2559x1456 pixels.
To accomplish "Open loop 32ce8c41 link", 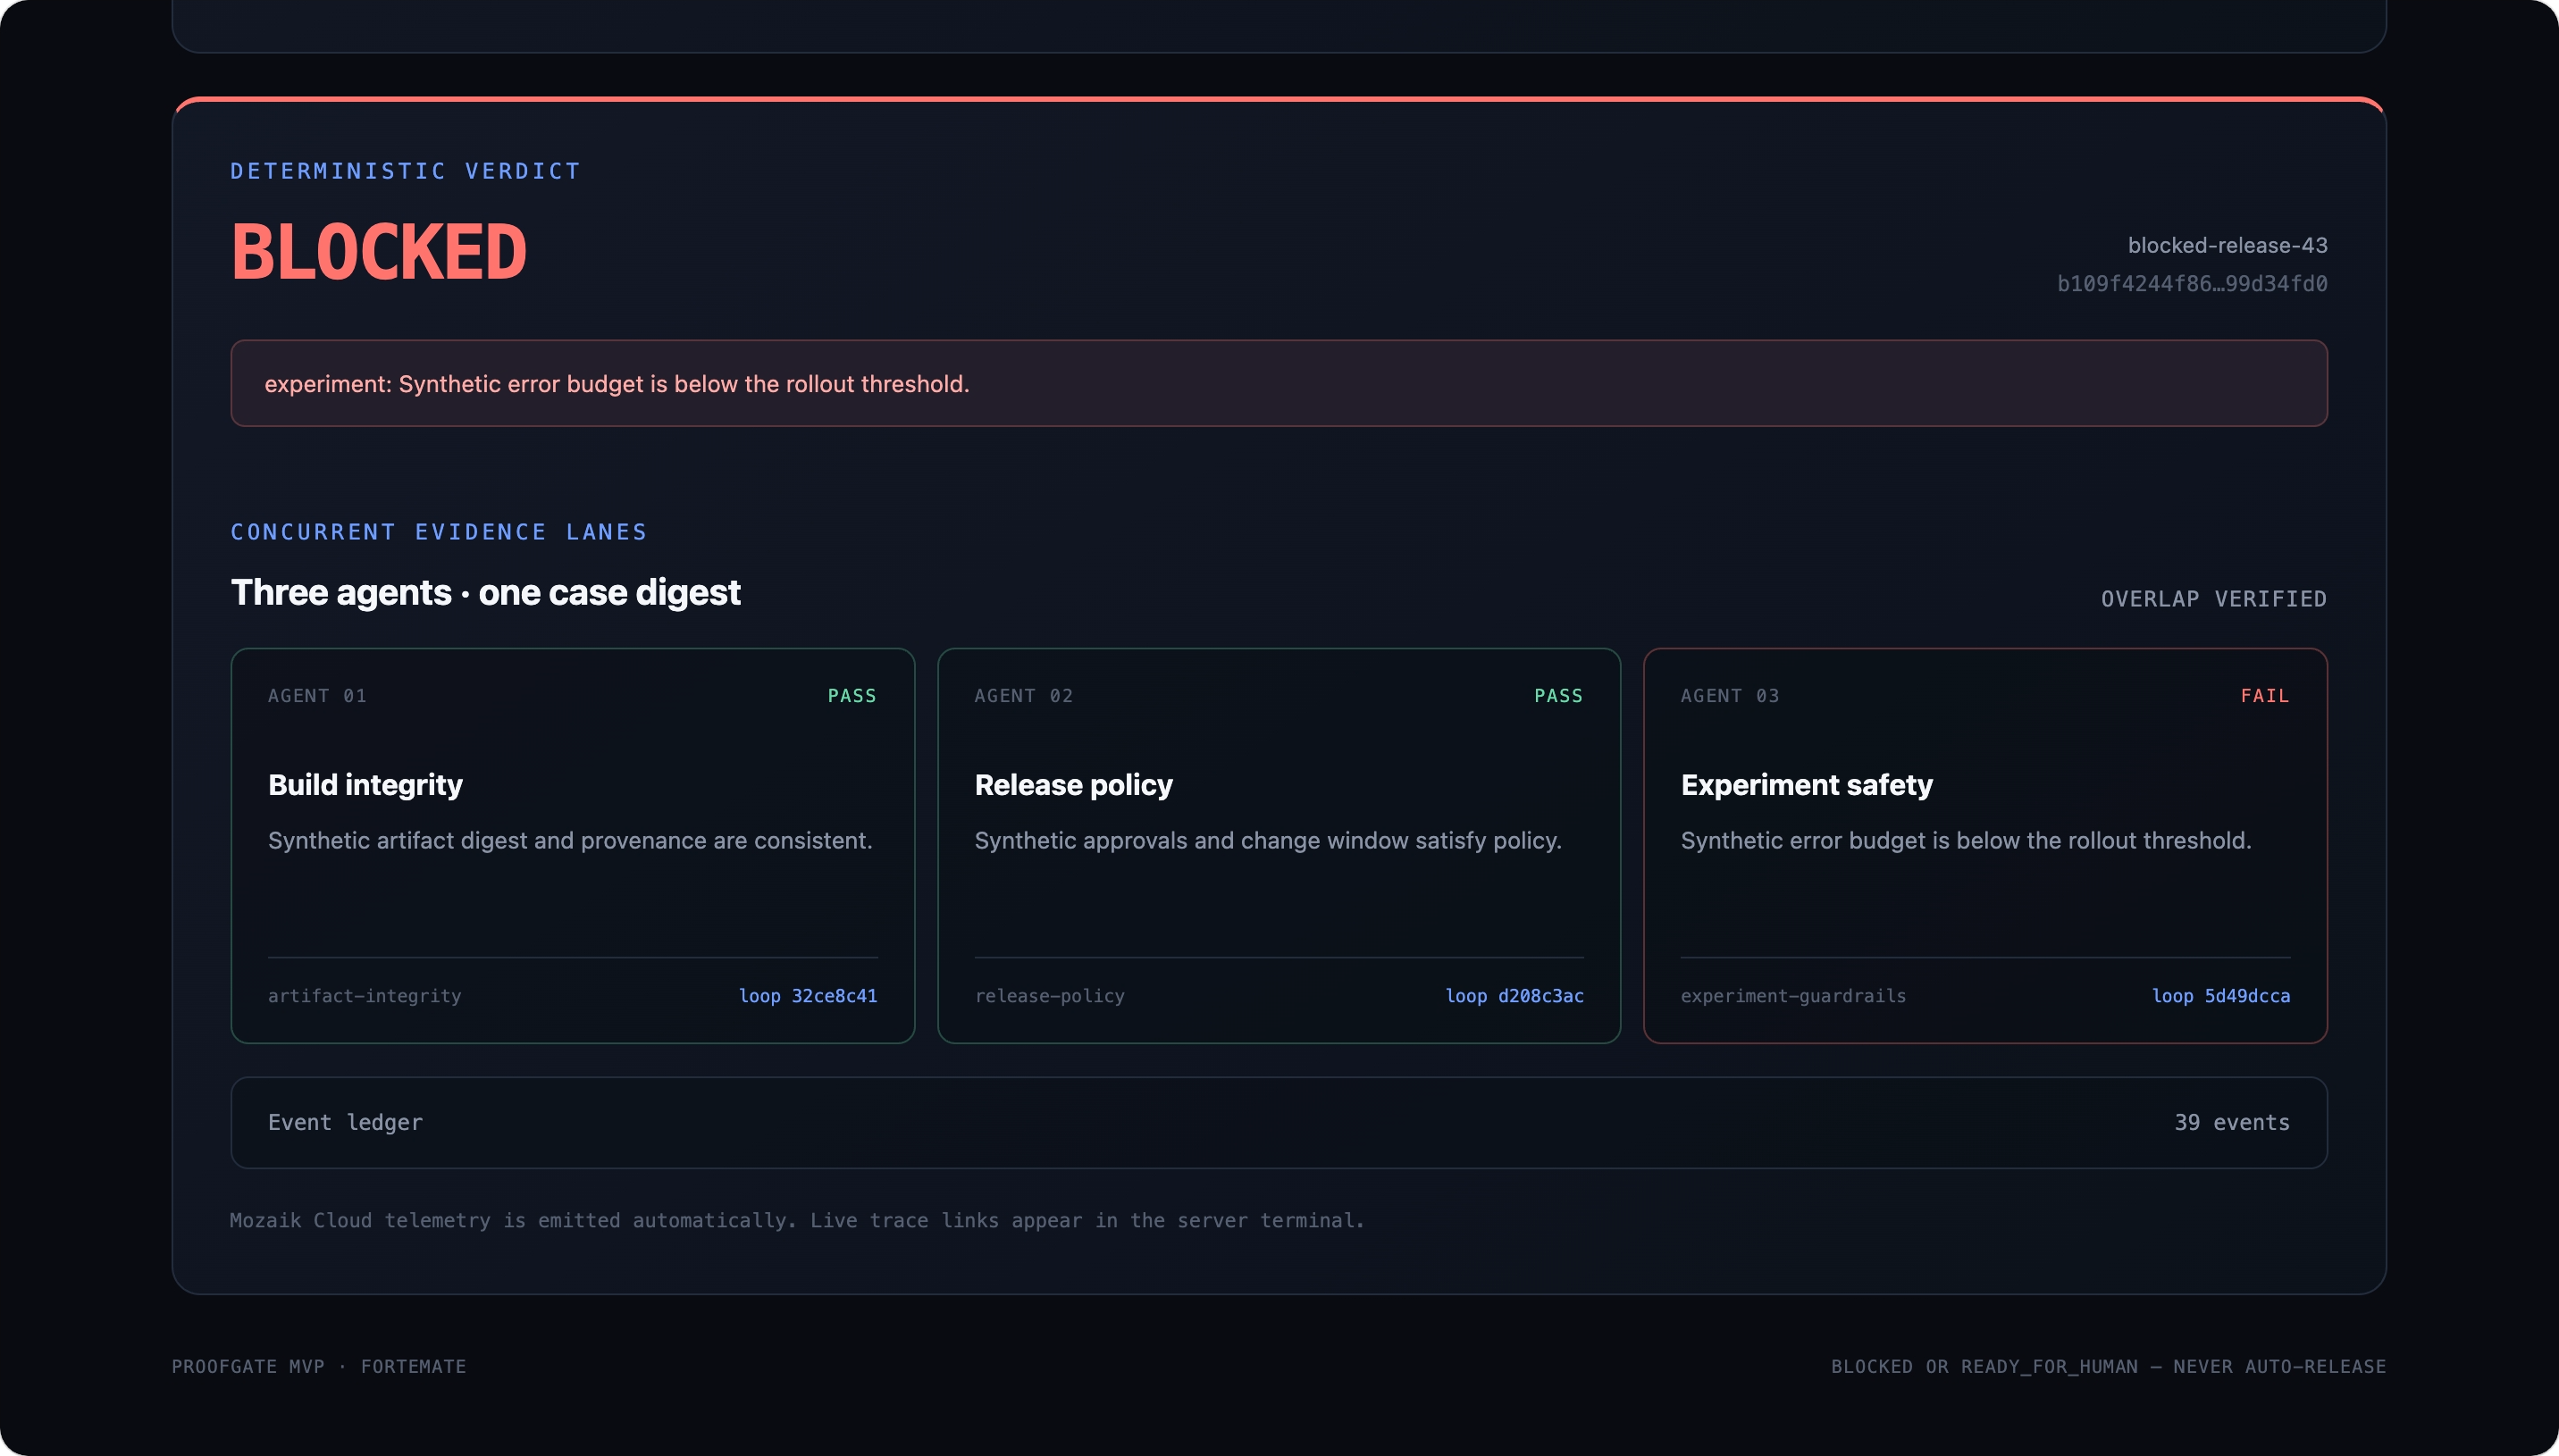I will click(x=807, y=996).
